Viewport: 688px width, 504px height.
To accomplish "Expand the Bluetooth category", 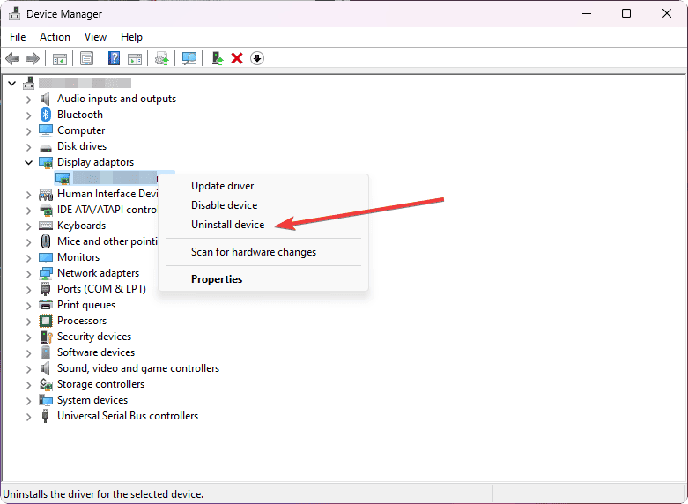I will pyautogui.click(x=28, y=115).
